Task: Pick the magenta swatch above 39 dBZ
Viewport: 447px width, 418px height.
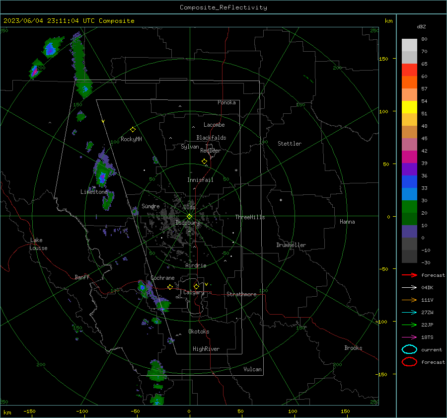Action: click(409, 157)
